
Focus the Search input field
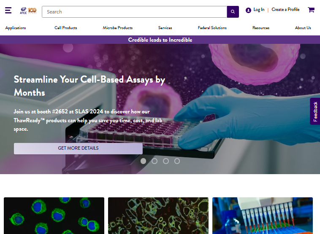[x=134, y=12]
